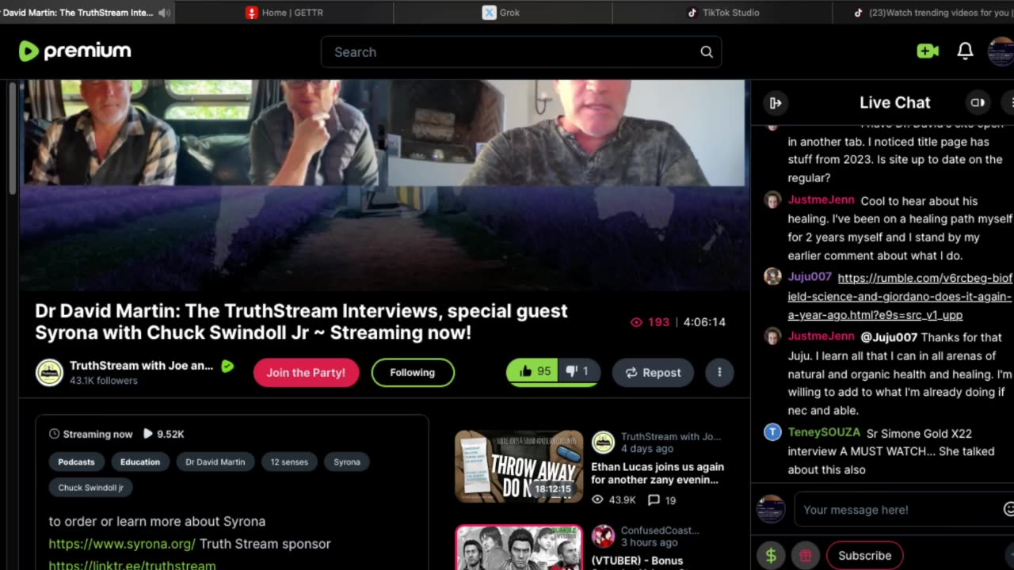Open Juju007's rumble.com chat link
This screenshot has width=1014, height=570.
pos(900,297)
